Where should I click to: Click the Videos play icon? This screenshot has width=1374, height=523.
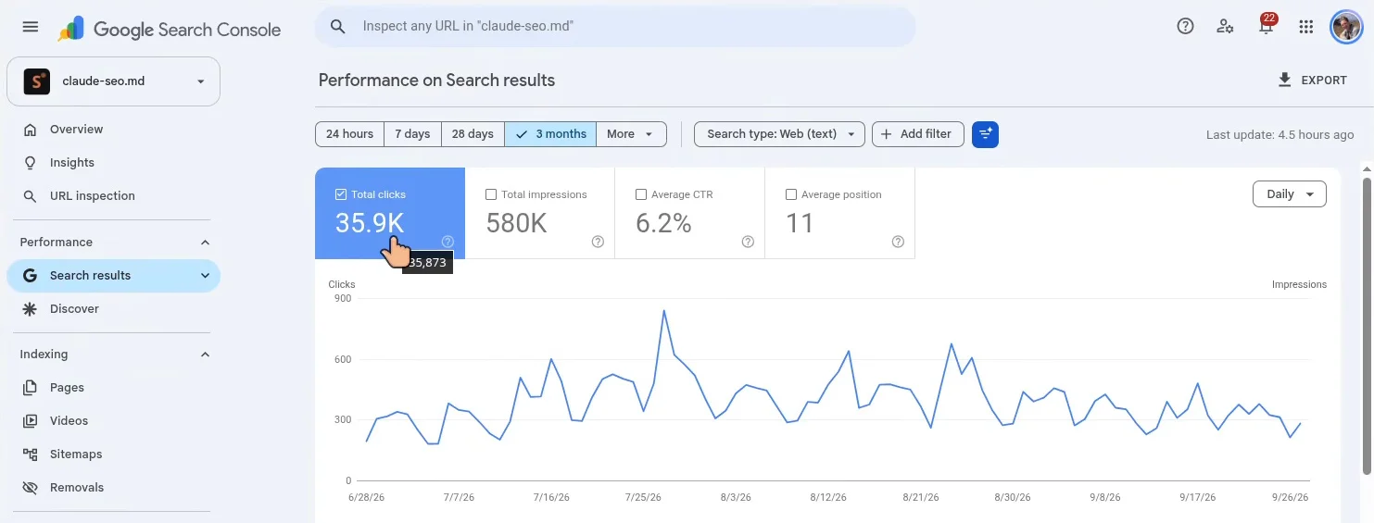(31, 421)
